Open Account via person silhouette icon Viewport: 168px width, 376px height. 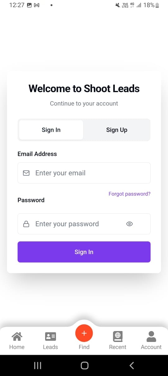(151, 336)
